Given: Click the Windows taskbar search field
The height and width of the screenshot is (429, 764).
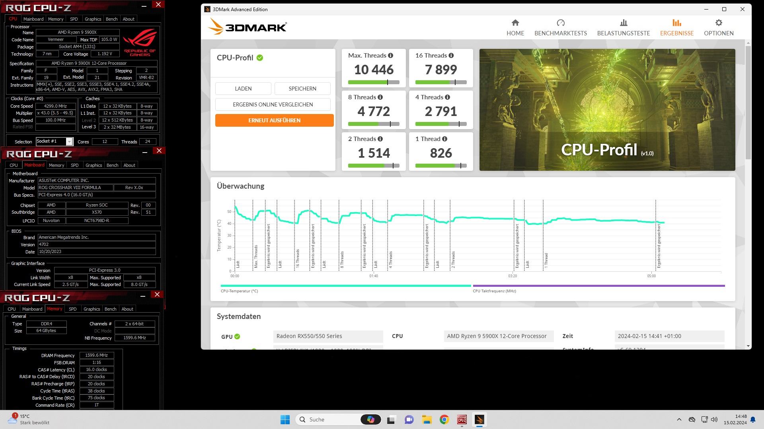Looking at the screenshot, I should pos(338,419).
